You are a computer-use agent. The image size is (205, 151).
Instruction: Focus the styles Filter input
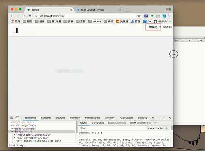click(x=112, y=128)
